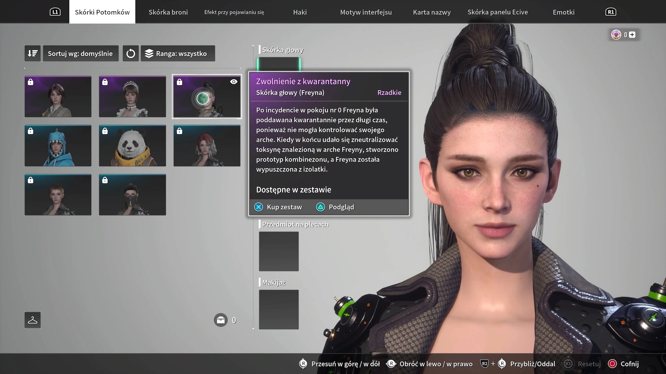Click Podgląd preview button
Screen dimensions: 666x374
335,207
